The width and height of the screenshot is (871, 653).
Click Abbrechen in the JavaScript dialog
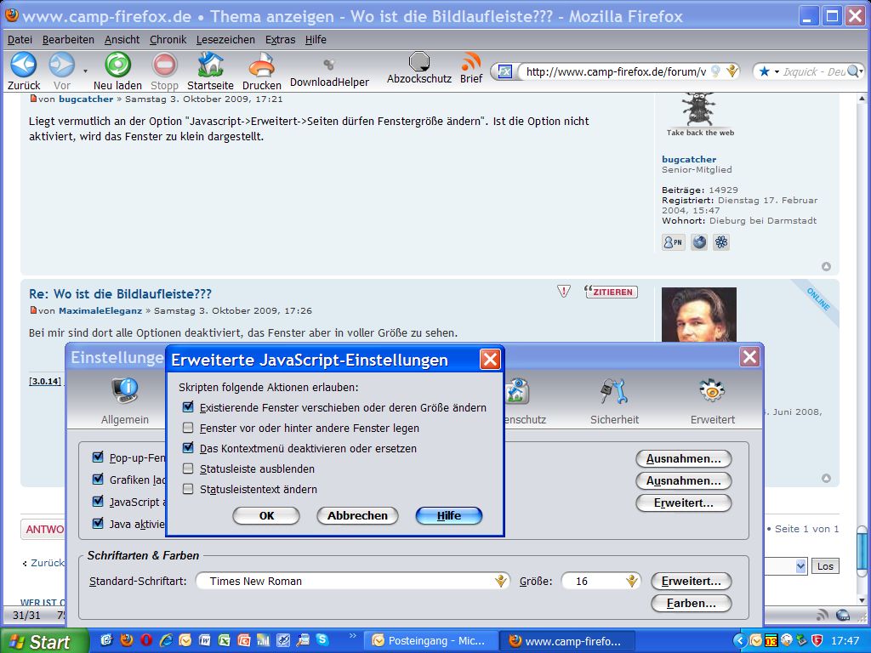(x=357, y=515)
